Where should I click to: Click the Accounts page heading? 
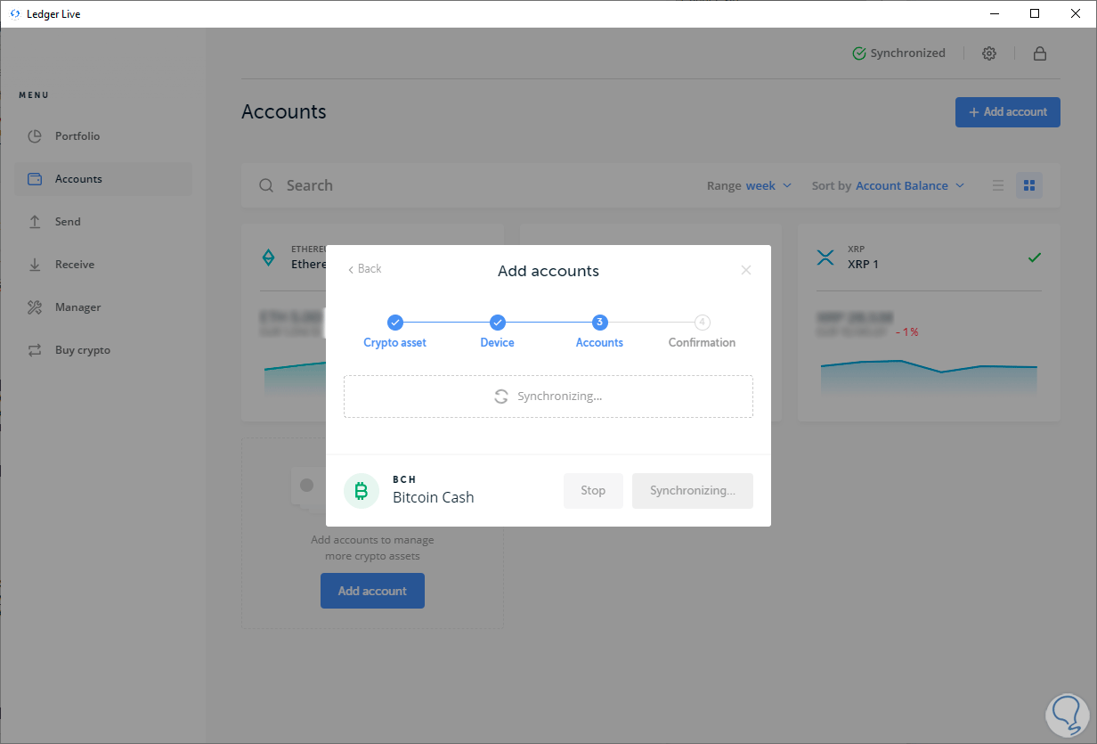click(x=284, y=112)
